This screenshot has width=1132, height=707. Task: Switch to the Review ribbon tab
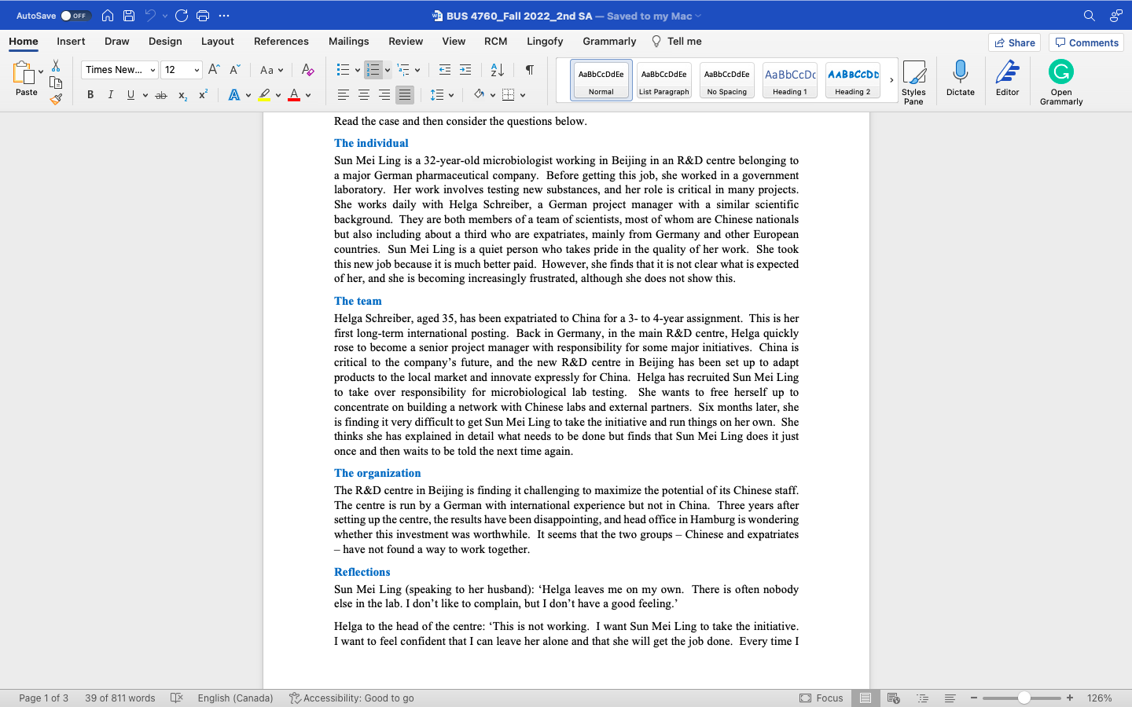tap(406, 41)
